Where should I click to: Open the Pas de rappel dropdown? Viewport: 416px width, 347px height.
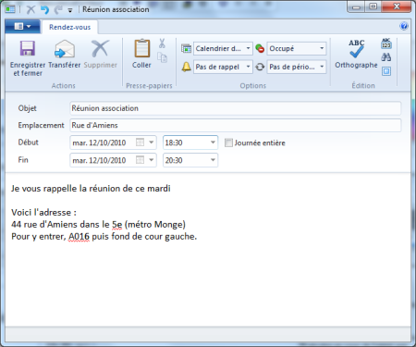tap(223, 67)
